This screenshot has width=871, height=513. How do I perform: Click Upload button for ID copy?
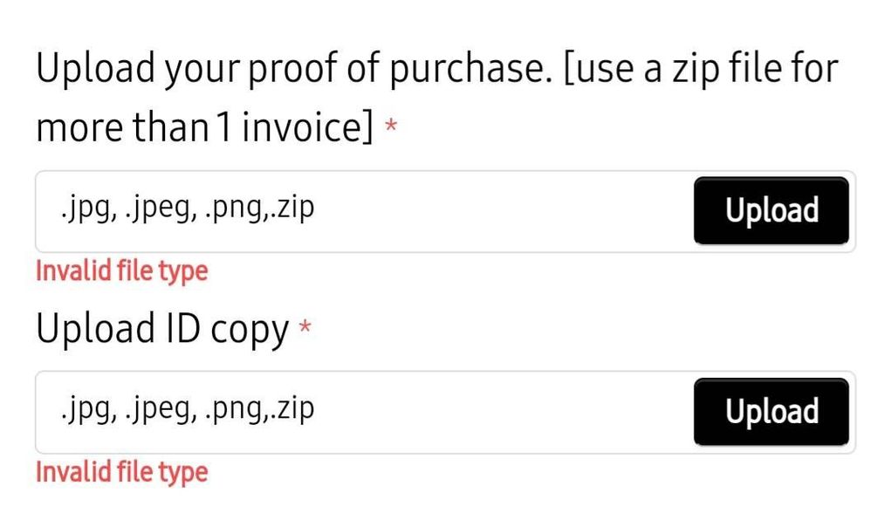(771, 412)
